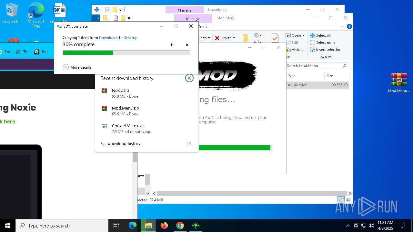This screenshot has width=413, height=232.
Task: Open volume control in system tray
Action: tap(371, 226)
